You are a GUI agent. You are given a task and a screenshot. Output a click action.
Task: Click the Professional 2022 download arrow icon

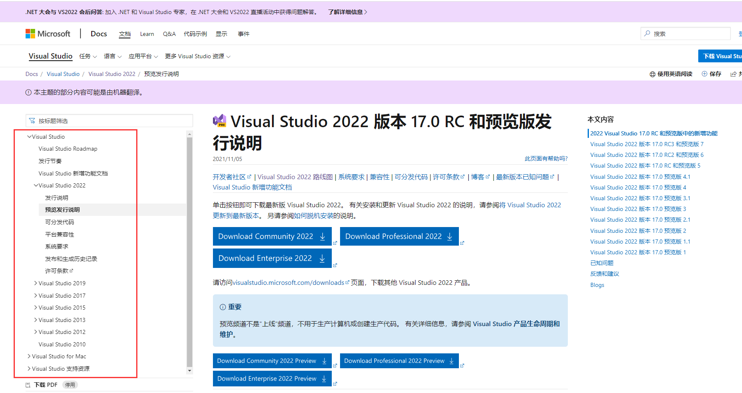point(450,237)
